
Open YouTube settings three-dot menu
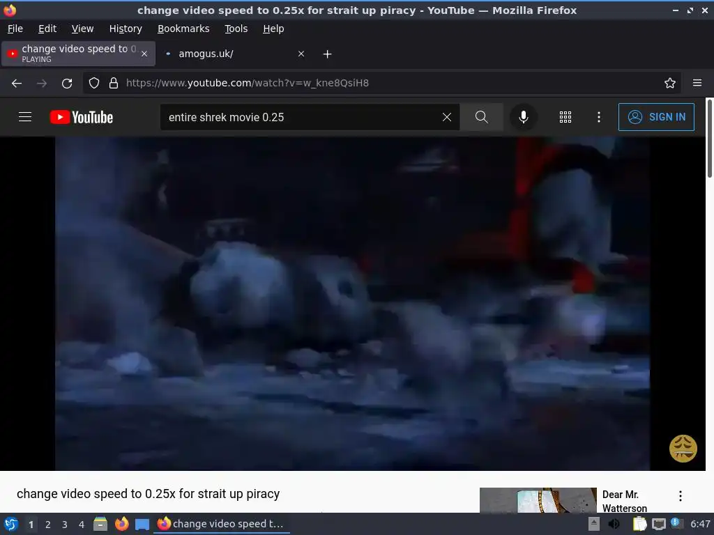599,117
